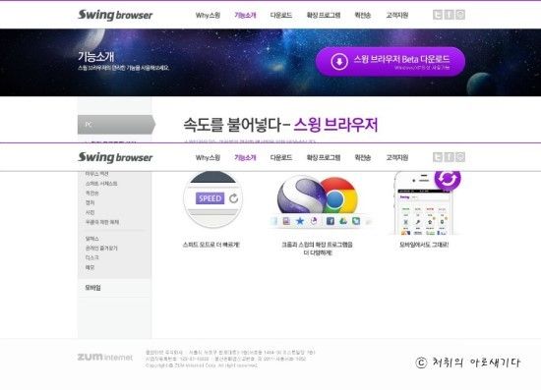
Task: Open 캡처 in the sidebar list
Action: pyautogui.click(x=90, y=202)
